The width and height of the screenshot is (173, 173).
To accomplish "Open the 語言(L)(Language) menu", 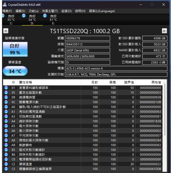I will 102,11.
